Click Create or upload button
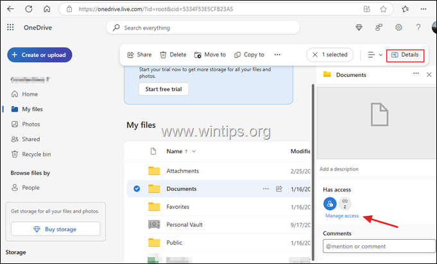The image size is (437, 264). (x=40, y=55)
